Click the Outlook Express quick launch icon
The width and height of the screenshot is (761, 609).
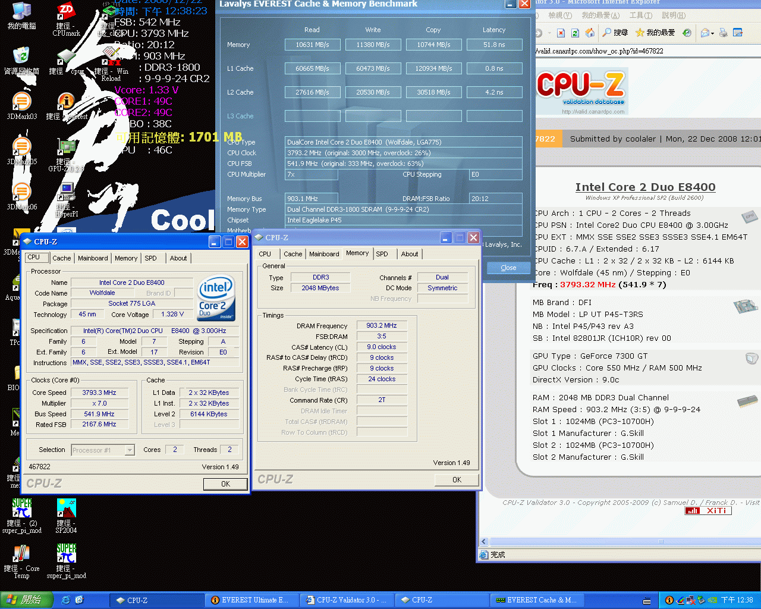79,600
